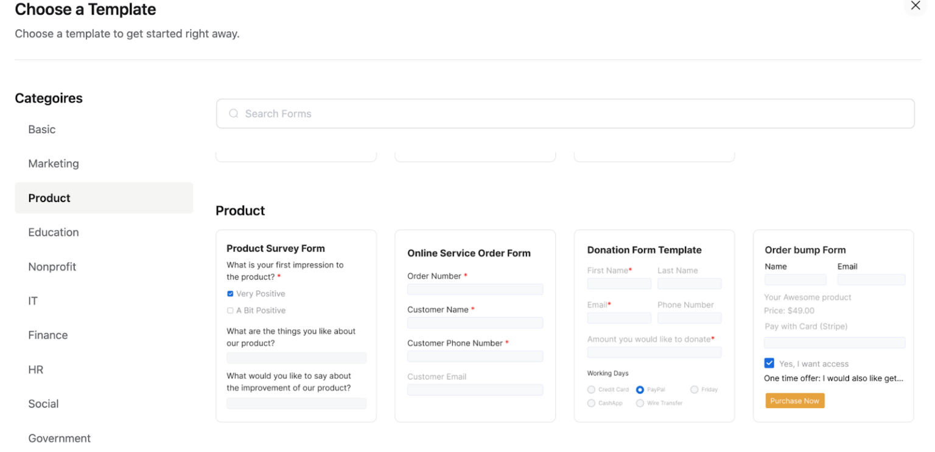Select the Basic category
This screenshot has height=452, width=935.
[x=103, y=130]
